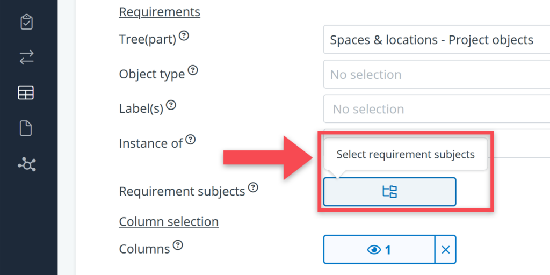Clear the Columns selection with the X

pyautogui.click(x=445, y=249)
